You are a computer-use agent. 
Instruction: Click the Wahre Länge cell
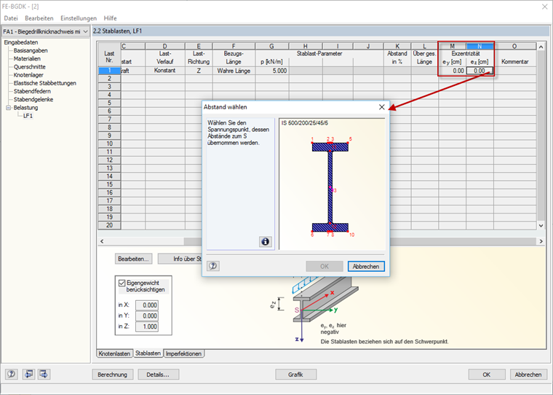pos(234,71)
